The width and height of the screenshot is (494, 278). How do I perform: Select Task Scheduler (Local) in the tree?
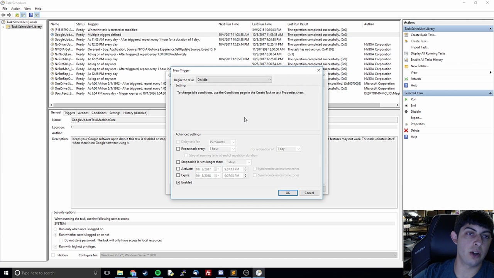coord(21,22)
